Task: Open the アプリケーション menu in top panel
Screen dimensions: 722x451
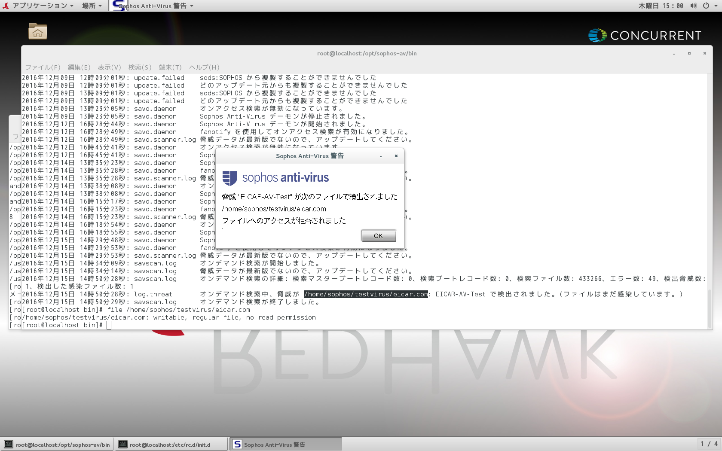Action: (x=43, y=6)
